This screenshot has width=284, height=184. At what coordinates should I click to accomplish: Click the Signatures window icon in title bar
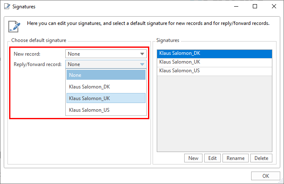[7, 7]
